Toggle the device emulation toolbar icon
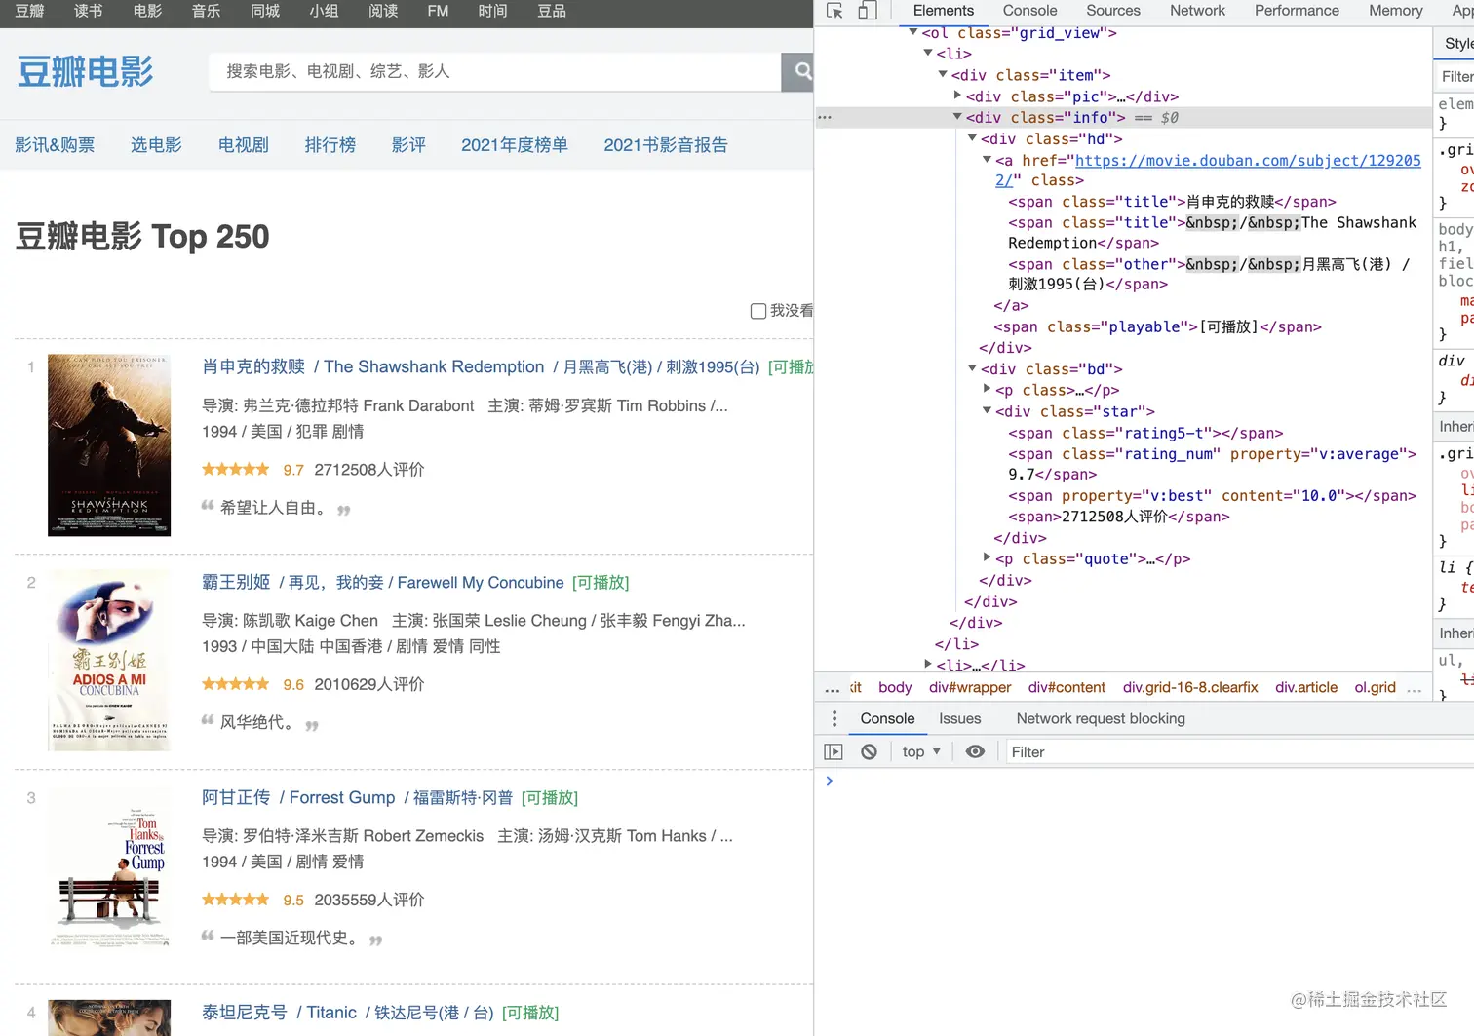The width and height of the screenshot is (1474, 1036). click(867, 10)
